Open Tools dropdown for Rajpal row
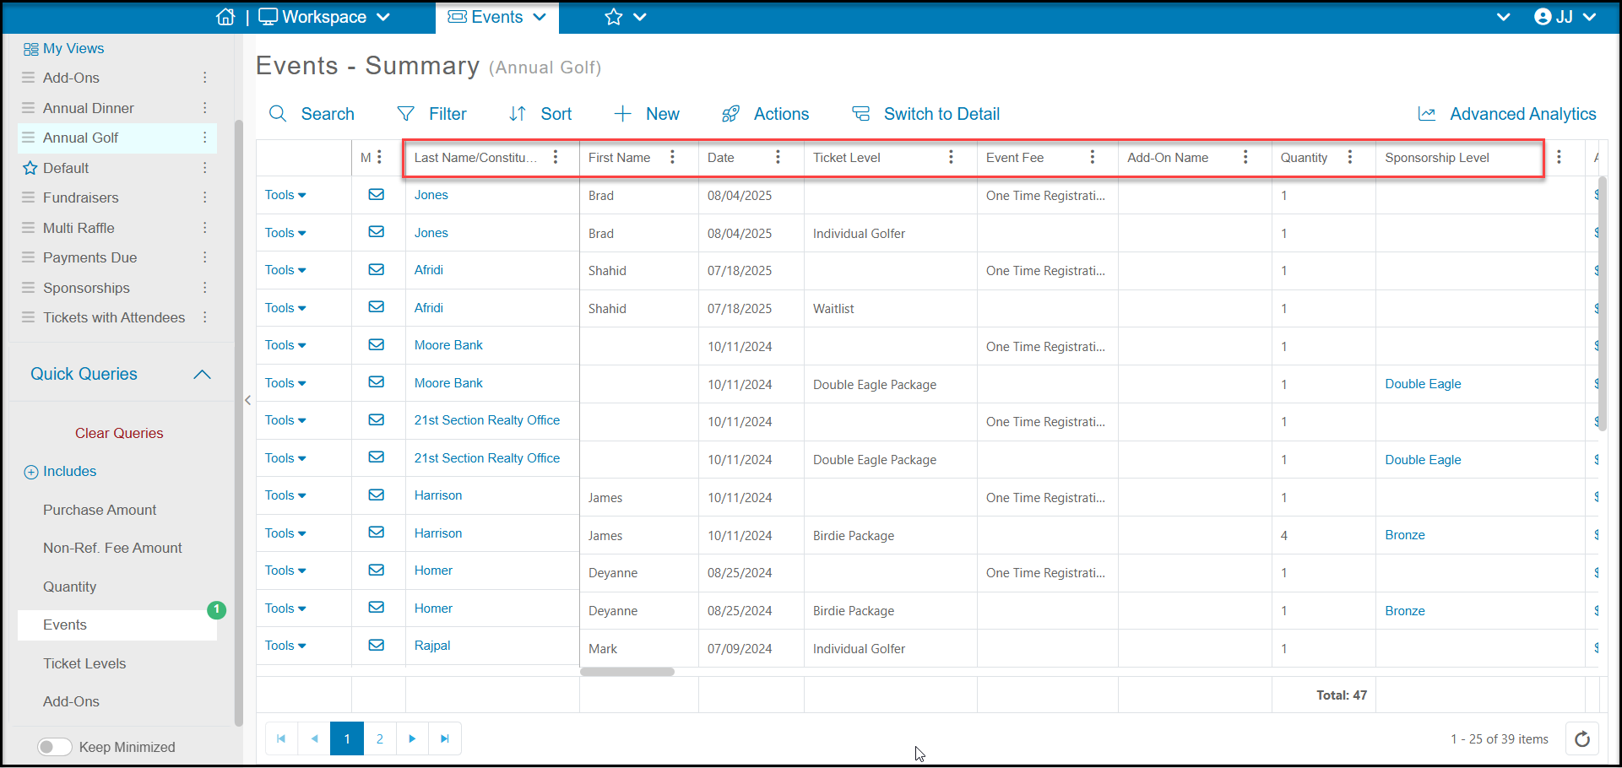 (285, 646)
